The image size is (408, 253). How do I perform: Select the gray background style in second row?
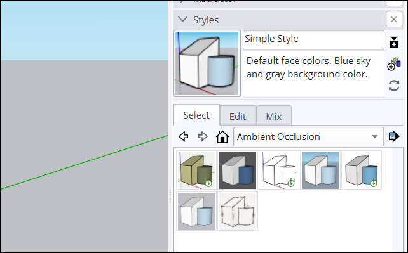[x=196, y=212]
